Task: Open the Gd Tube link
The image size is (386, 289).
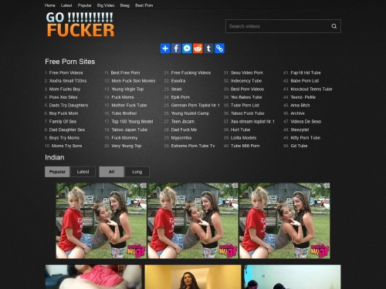Action: coord(299,146)
